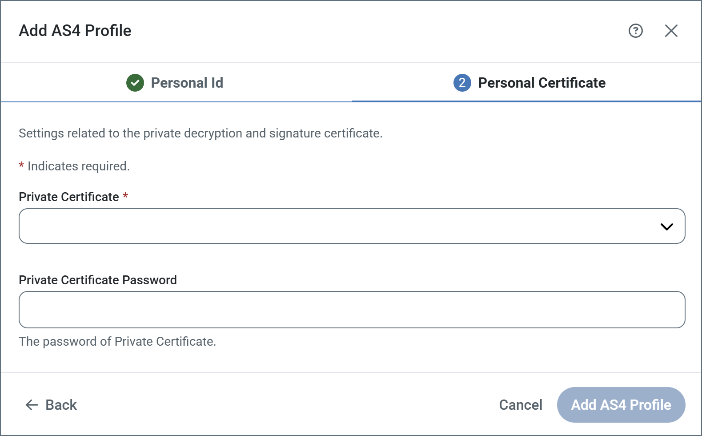Focus the Private Certificate Password field
702x436 pixels.
pyautogui.click(x=352, y=310)
